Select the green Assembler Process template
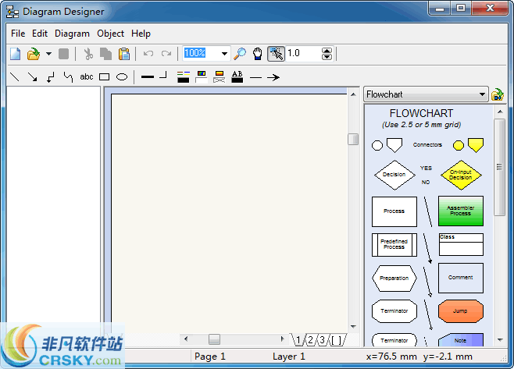Viewport: 514px width, 369px height. pos(461,211)
